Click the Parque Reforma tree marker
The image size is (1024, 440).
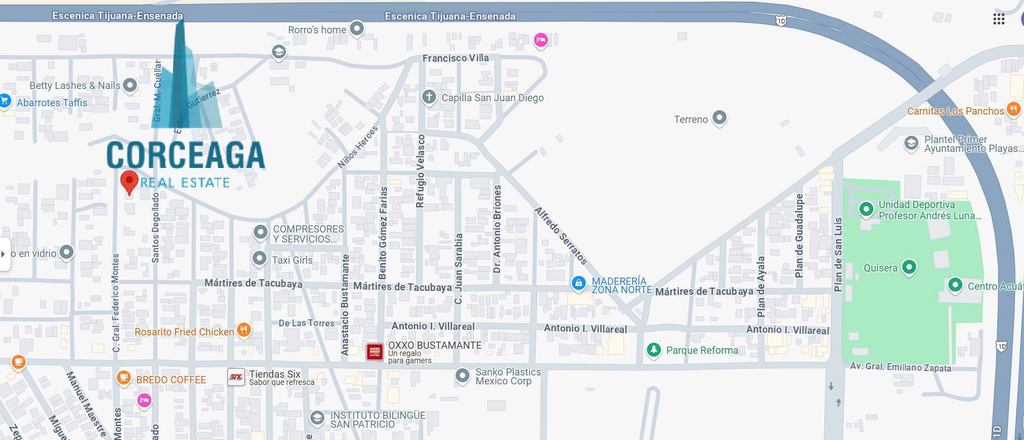click(654, 350)
